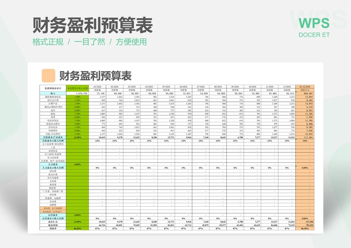Select the 人力成本 row label
Screen dimensions: 351x248
(x=53, y=164)
